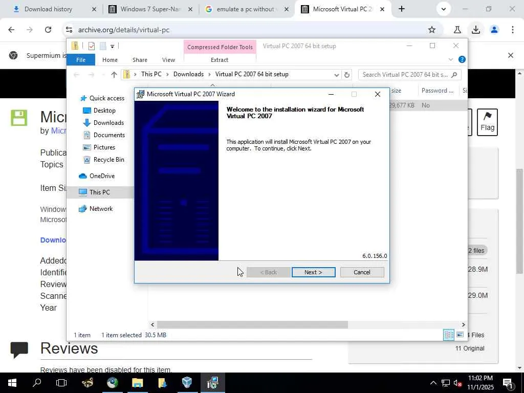Switch to the Share ribbon tab
The height and width of the screenshot is (393, 524).
pos(140,60)
